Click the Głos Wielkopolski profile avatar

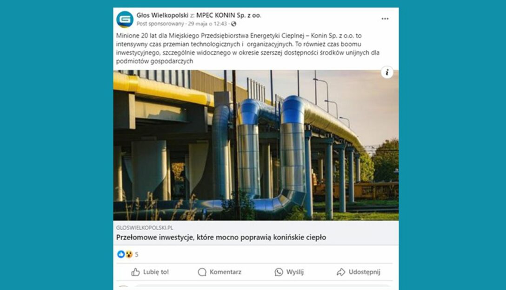(x=125, y=19)
